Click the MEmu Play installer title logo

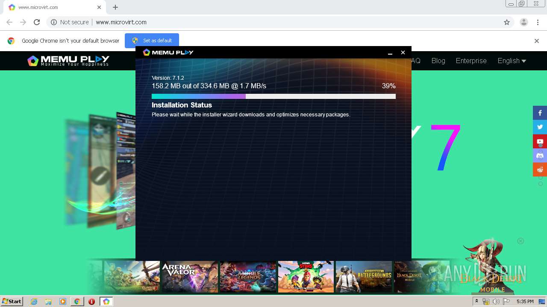168,52
